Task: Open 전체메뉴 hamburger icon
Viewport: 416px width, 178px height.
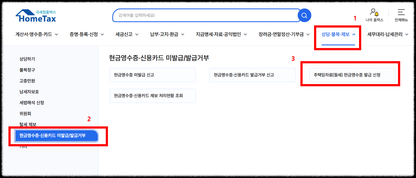Action: [x=401, y=12]
